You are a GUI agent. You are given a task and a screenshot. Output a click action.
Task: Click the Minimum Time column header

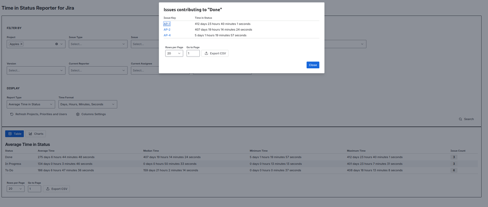(x=258, y=151)
